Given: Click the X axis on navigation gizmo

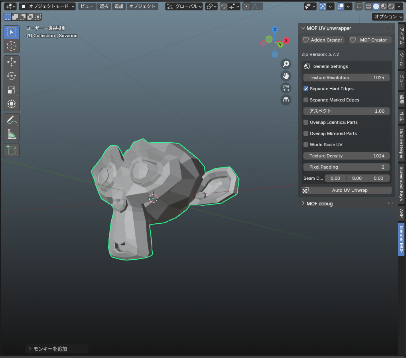Looking at the screenshot, I should tap(286, 40).
